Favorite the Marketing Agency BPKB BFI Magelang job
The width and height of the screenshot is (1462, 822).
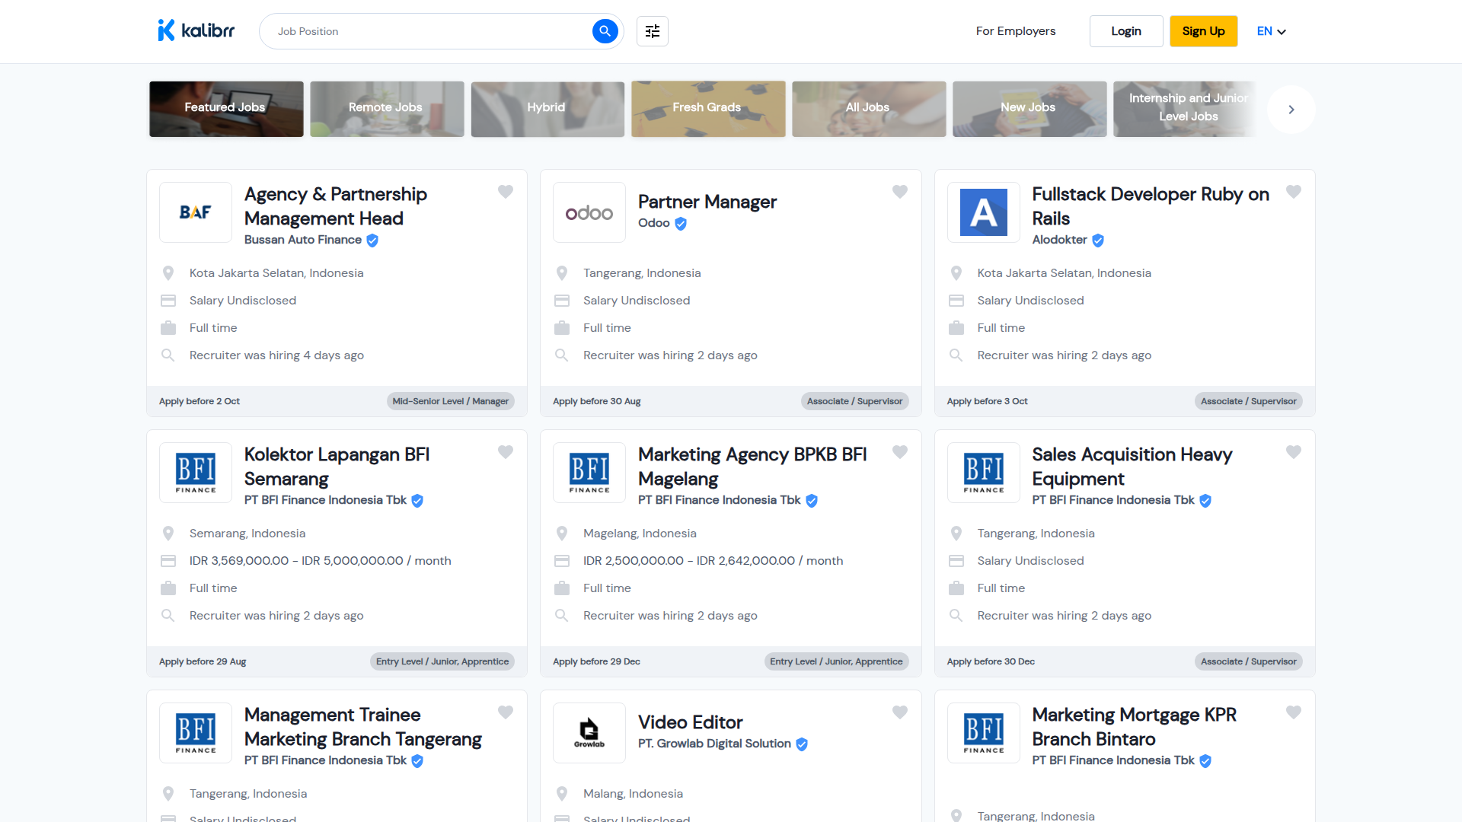[900, 452]
